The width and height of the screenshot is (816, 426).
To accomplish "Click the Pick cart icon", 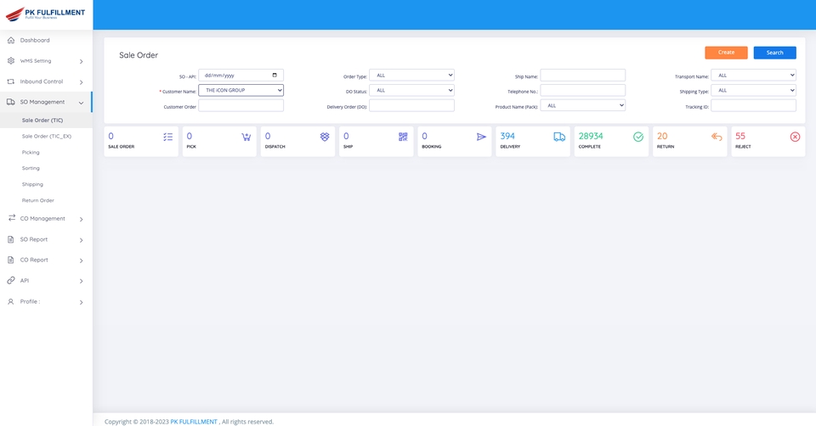I will tap(246, 137).
